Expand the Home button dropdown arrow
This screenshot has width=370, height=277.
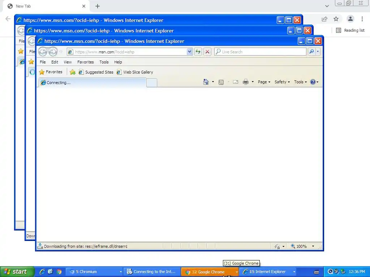(213, 82)
